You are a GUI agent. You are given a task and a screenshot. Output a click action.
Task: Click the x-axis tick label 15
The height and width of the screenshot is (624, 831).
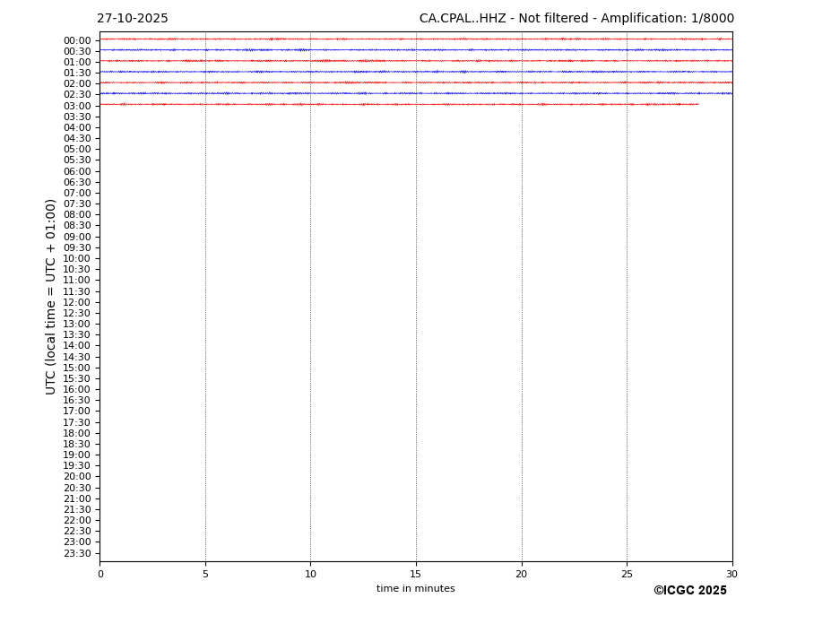click(x=416, y=574)
